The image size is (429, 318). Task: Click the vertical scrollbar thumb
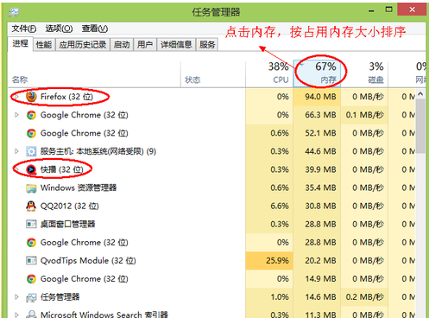(x=420, y=126)
